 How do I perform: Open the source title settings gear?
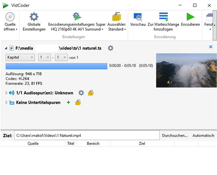(x=110, y=48)
